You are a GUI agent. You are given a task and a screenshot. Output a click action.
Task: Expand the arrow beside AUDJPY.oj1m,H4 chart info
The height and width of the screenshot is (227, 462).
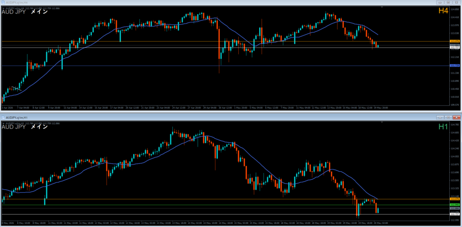pyautogui.click(x=3, y=8)
